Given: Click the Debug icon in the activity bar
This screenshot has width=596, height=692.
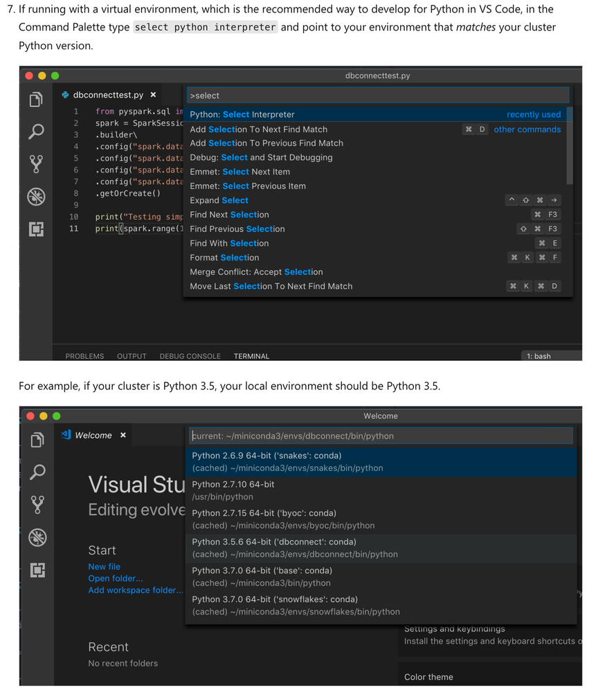Looking at the screenshot, I should click(36, 196).
